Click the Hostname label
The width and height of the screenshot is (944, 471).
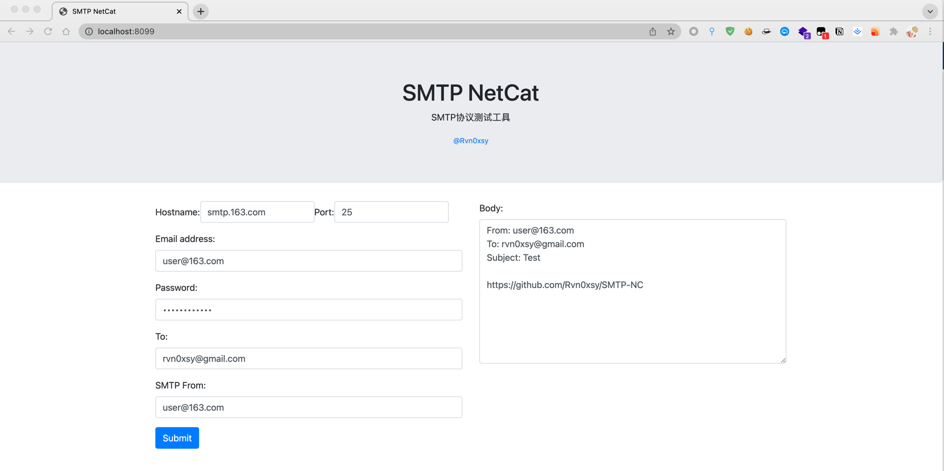pos(177,212)
